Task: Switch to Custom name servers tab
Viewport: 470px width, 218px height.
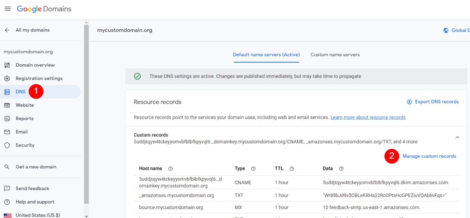Action: [x=335, y=55]
